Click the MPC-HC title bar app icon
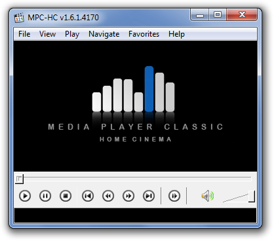 pos(19,18)
